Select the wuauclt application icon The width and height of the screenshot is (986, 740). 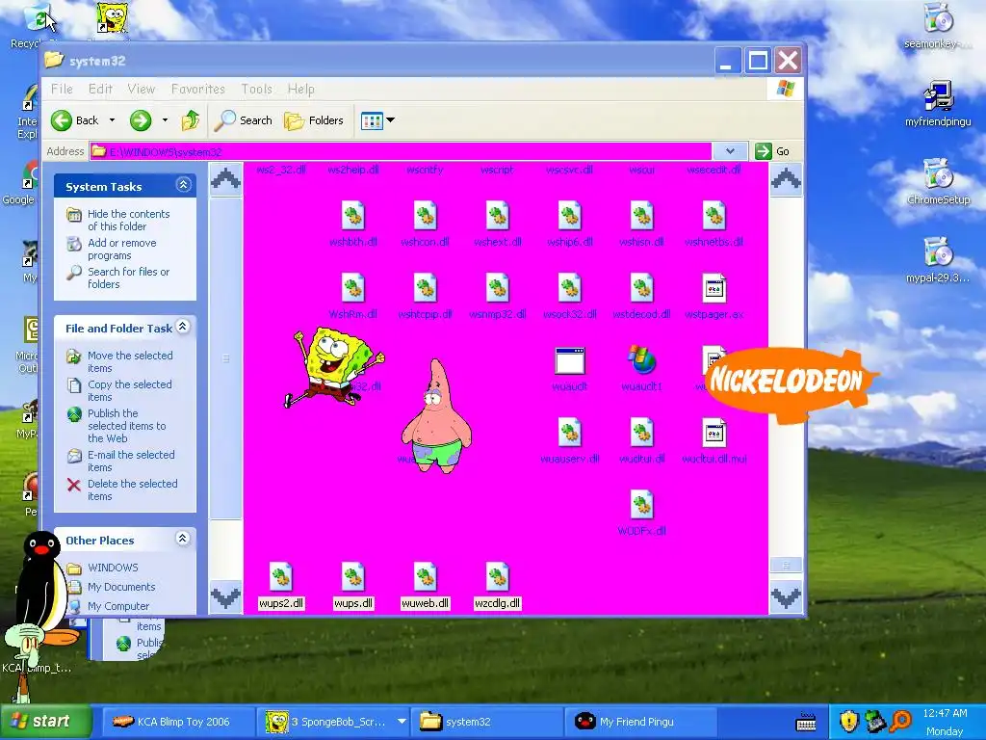pyautogui.click(x=570, y=360)
